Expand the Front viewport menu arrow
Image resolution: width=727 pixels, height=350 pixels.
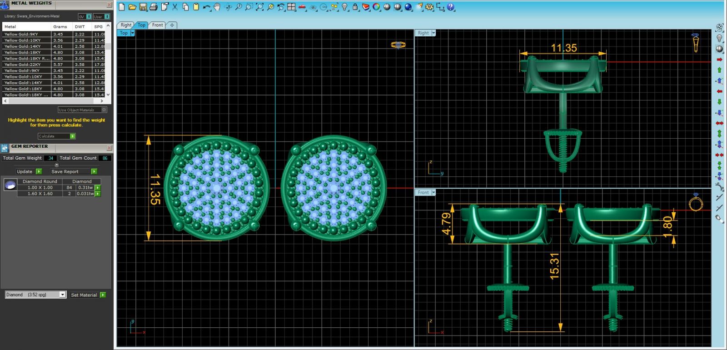point(433,193)
